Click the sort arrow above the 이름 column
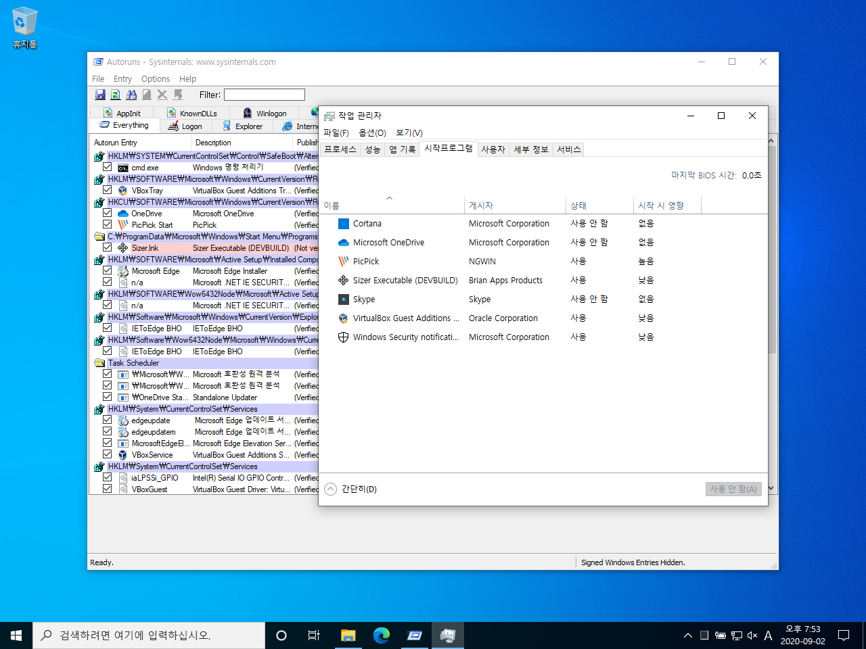 (389, 198)
